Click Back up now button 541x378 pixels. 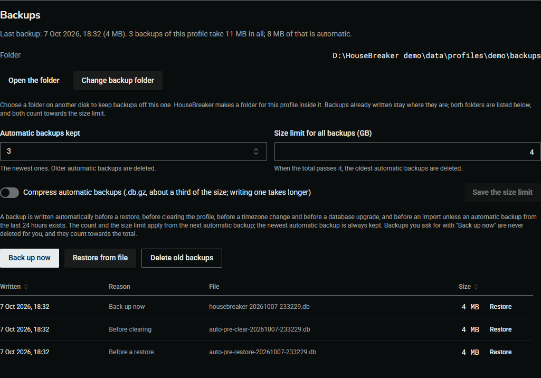[x=30, y=258]
